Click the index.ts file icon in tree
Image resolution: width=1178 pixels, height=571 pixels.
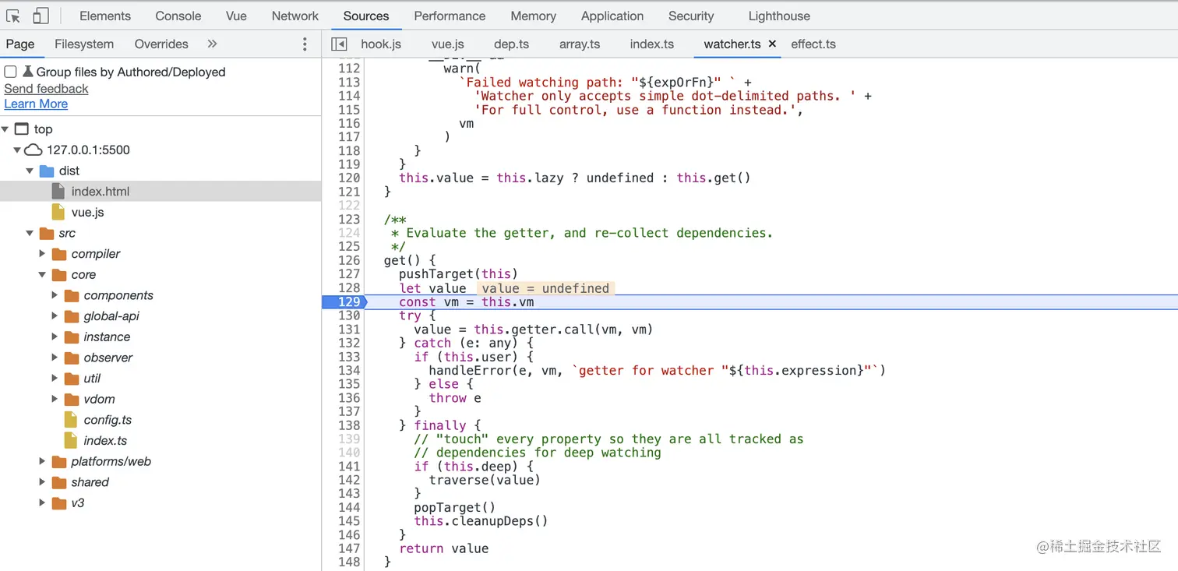pyautogui.click(x=71, y=440)
